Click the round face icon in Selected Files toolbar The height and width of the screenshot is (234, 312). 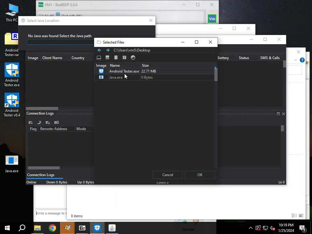(x=133, y=58)
